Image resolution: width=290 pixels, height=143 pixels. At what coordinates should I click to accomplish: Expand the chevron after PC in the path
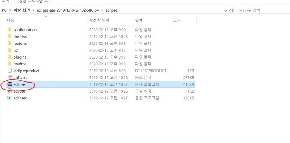point(10,10)
